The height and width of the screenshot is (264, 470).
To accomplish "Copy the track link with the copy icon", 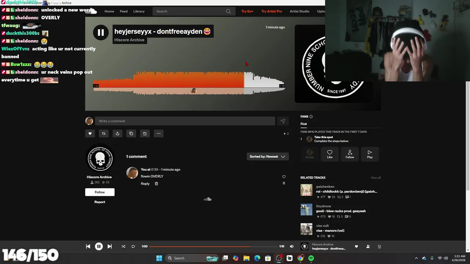I will pos(131,133).
